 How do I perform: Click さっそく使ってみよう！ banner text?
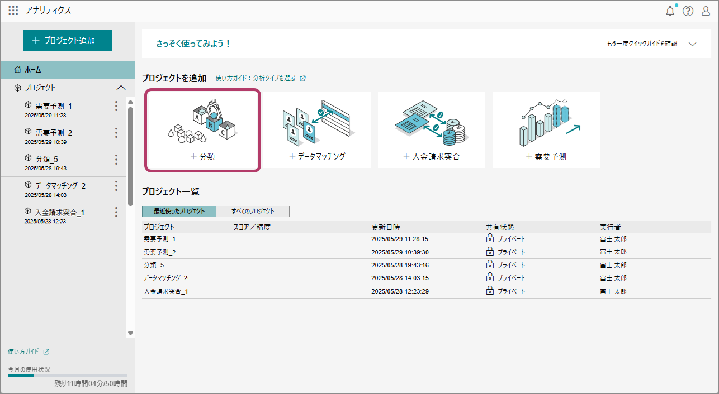tap(193, 44)
